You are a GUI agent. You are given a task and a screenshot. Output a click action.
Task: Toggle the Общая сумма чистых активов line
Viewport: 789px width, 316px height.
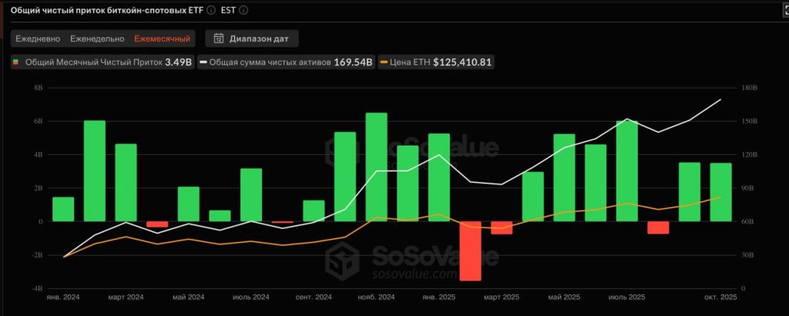286,62
